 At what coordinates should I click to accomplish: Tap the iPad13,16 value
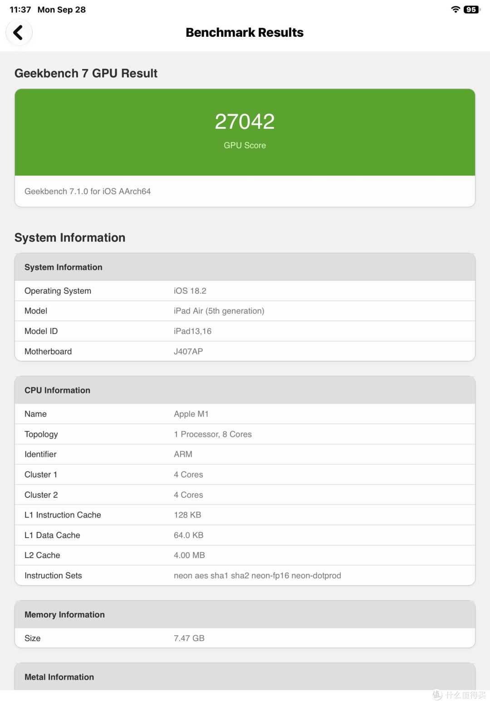coord(193,331)
